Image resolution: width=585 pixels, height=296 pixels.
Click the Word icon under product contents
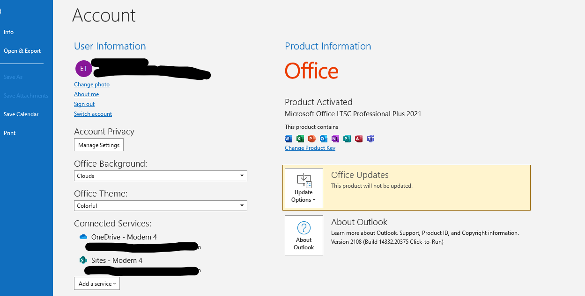coord(288,139)
